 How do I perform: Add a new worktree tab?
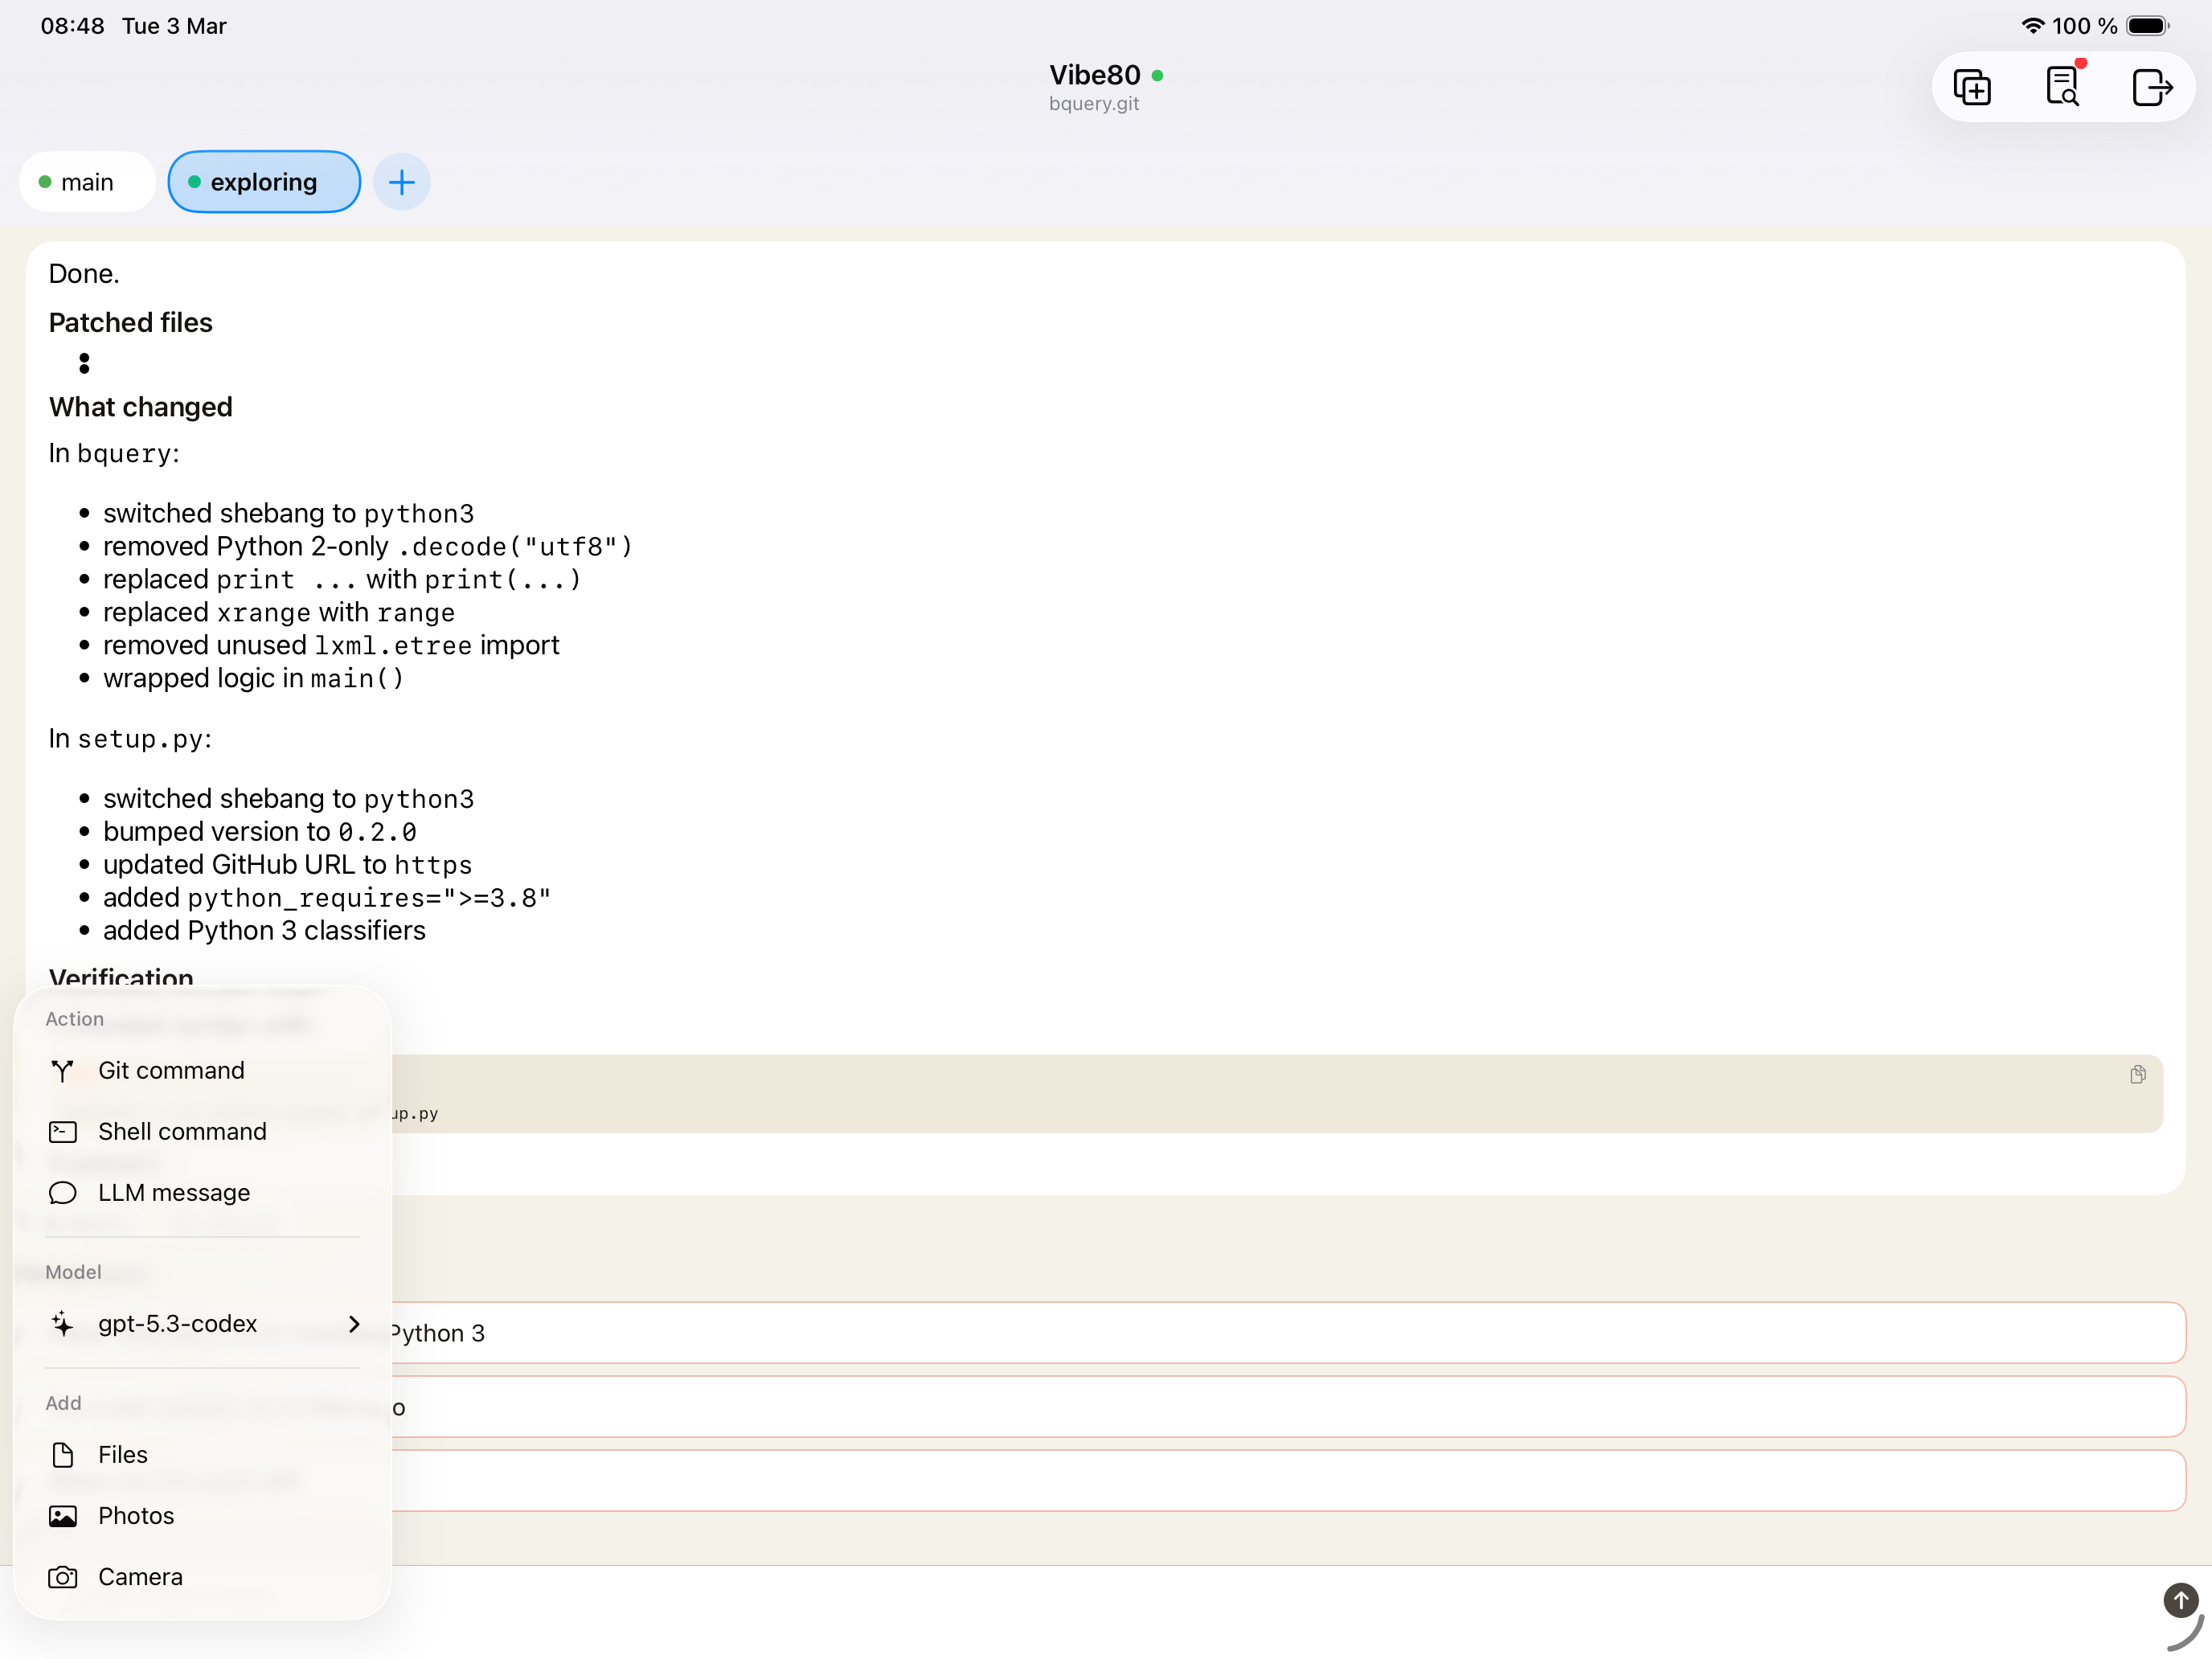[402, 182]
